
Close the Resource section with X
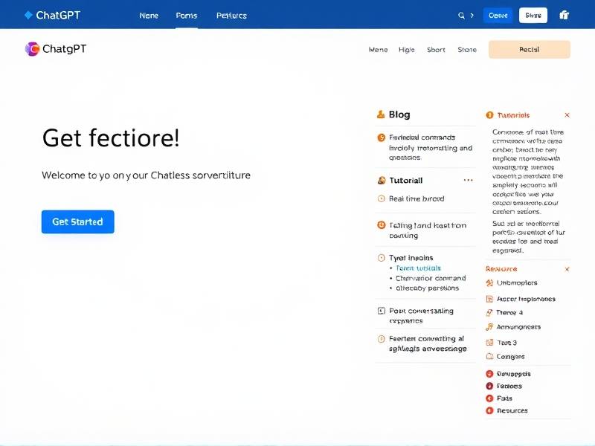click(x=567, y=269)
